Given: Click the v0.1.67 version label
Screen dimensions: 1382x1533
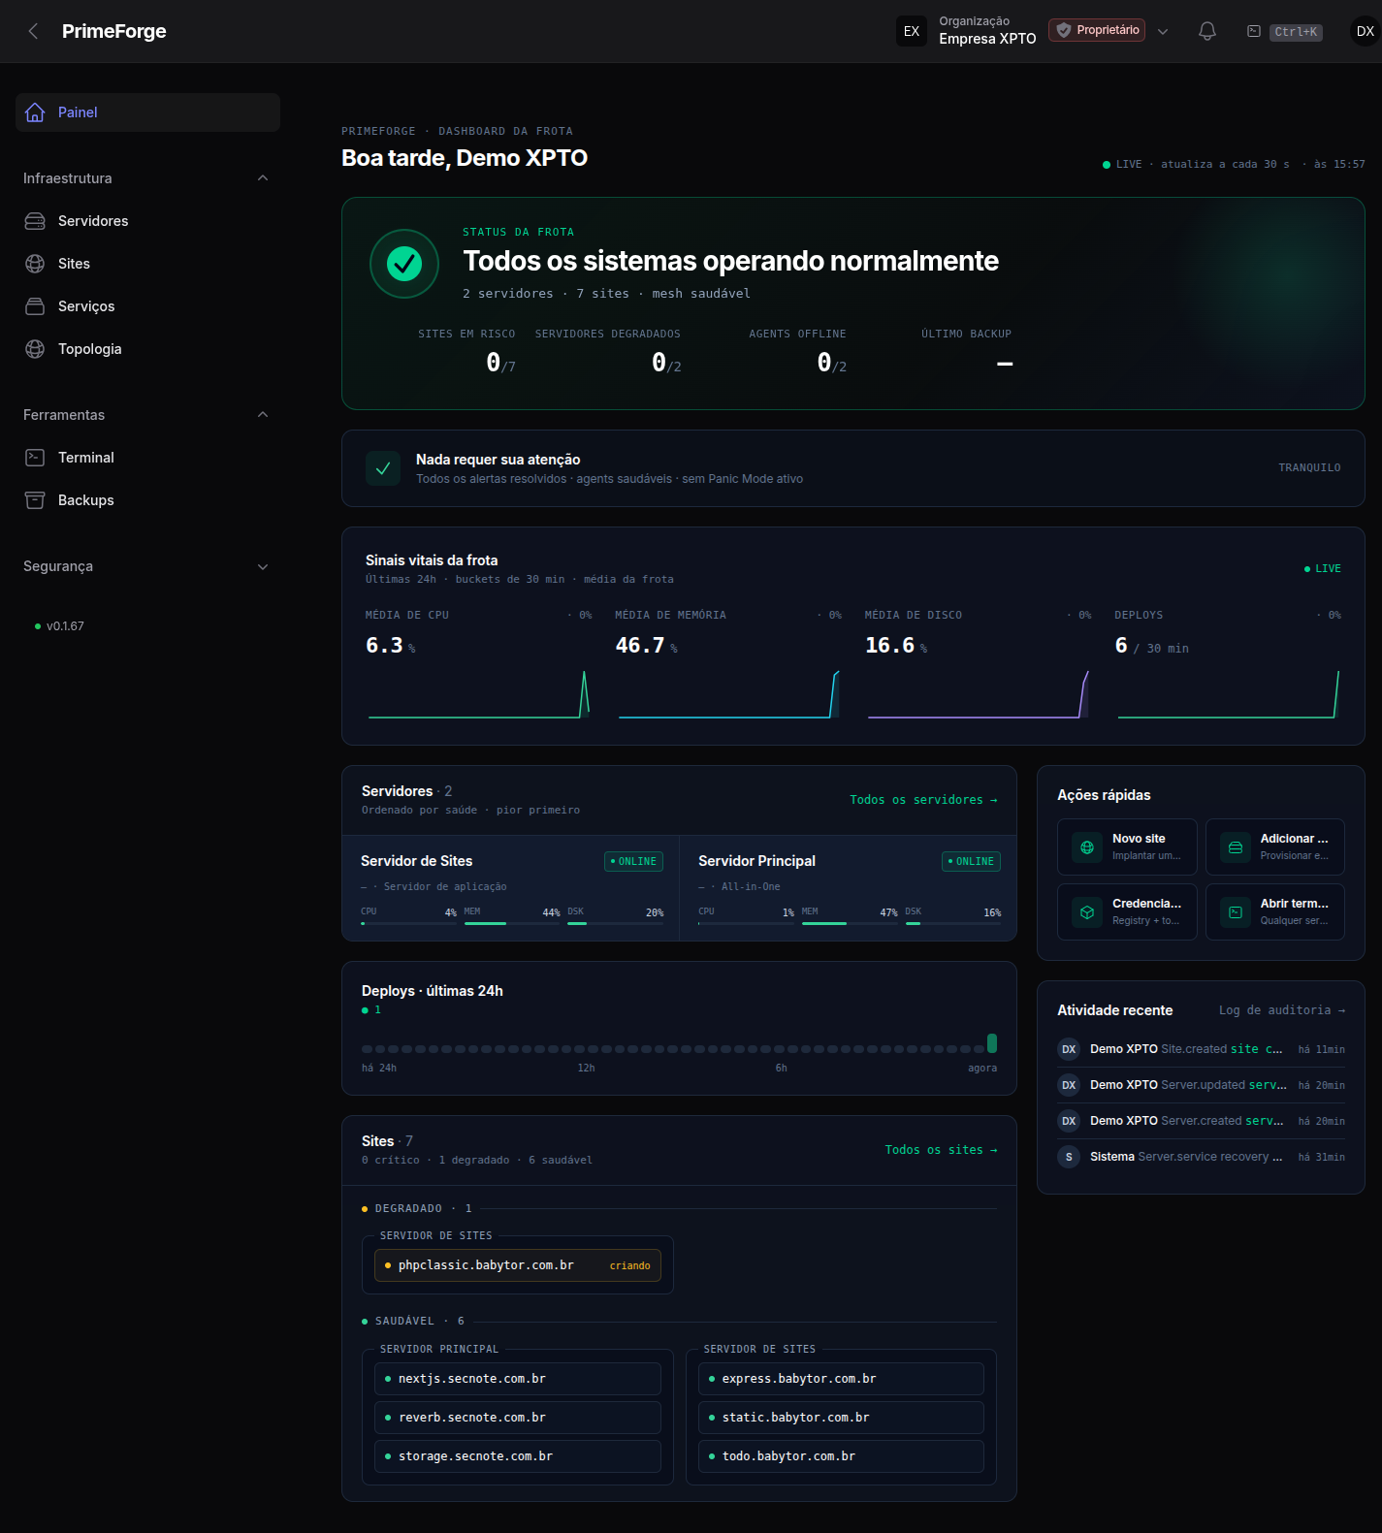Looking at the screenshot, I should [65, 626].
